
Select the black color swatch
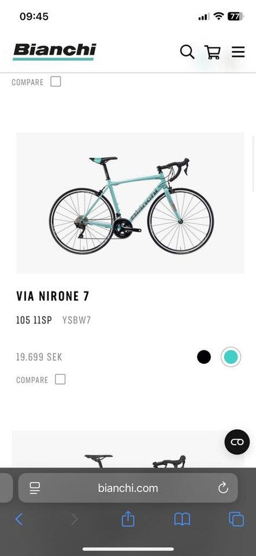[x=204, y=357]
